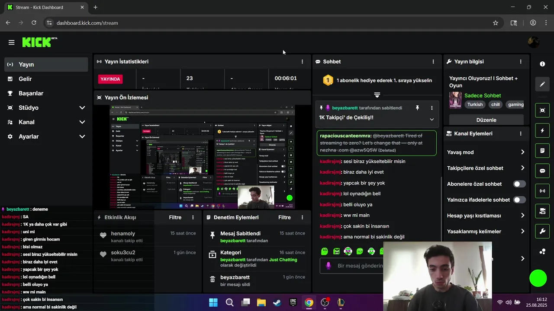554x311 pixels.
Task: Click the green circle floating button
Action: pos(538,278)
